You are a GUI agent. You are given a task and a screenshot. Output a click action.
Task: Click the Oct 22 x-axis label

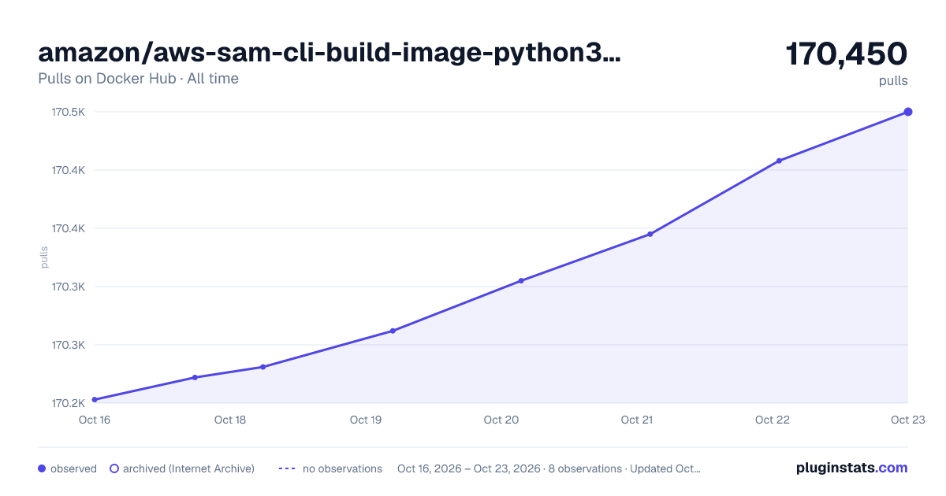773,420
